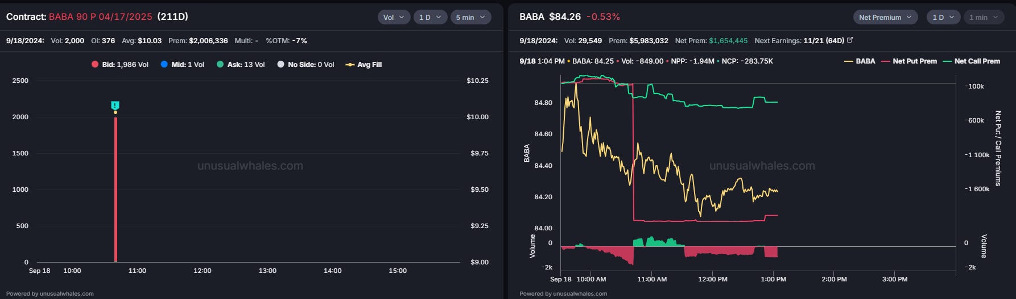
Task: Open the 5 min interval dropdown
Action: 470,17
